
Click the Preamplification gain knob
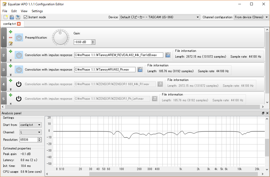tap(60, 37)
